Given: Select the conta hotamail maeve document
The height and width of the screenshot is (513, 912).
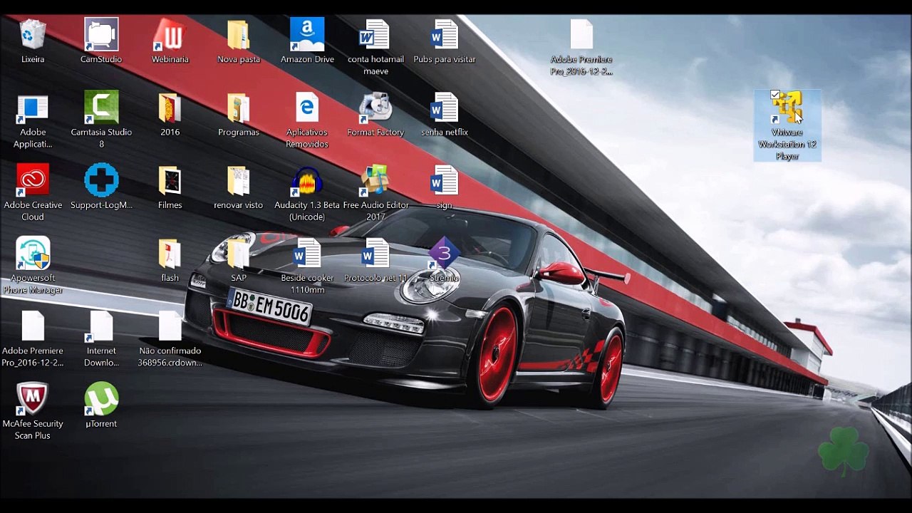Looking at the screenshot, I should pyautogui.click(x=375, y=35).
